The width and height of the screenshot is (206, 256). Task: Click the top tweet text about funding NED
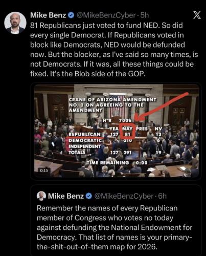tap(114, 50)
